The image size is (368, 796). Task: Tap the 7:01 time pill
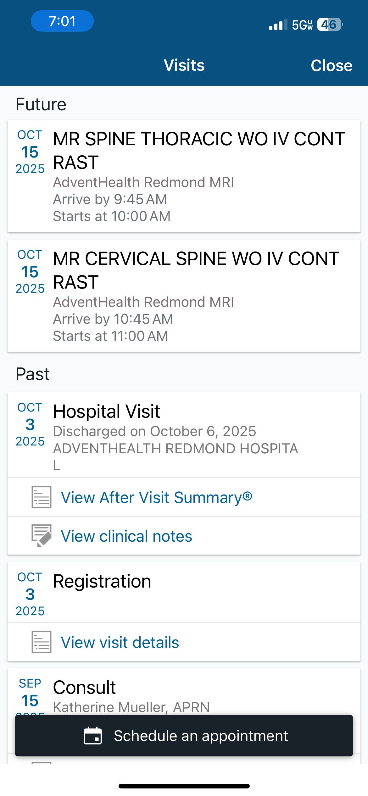tap(62, 21)
